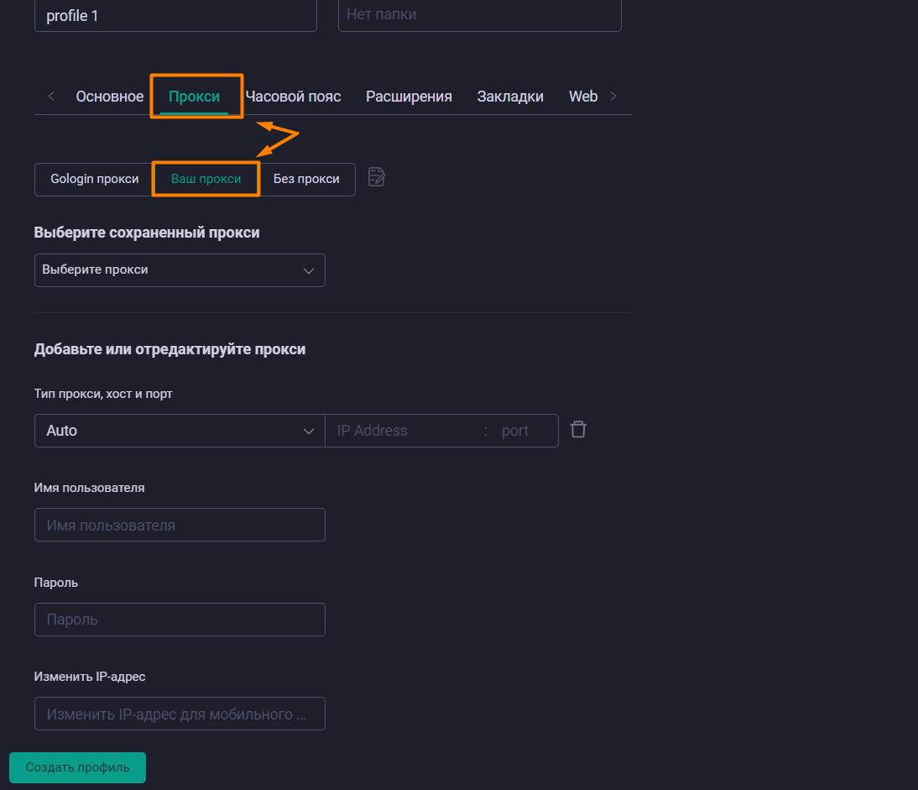Select the Gologin прокси mode

[x=92, y=179]
